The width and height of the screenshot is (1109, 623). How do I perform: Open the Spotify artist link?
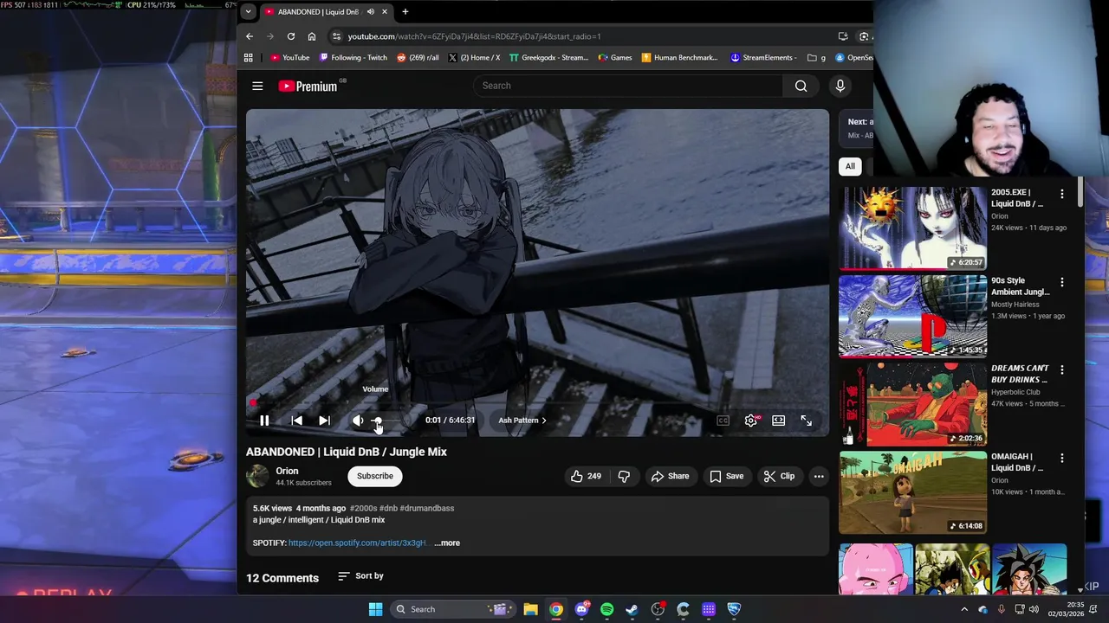coord(357,543)
